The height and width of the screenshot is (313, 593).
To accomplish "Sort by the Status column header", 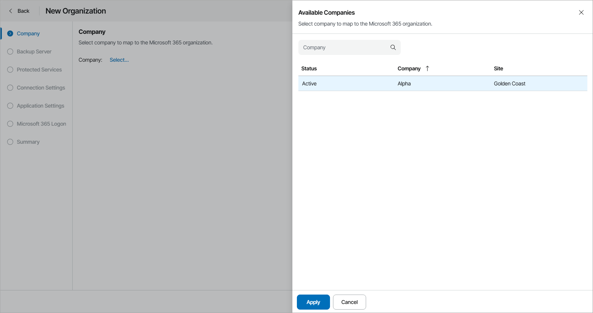I will 309,68.
